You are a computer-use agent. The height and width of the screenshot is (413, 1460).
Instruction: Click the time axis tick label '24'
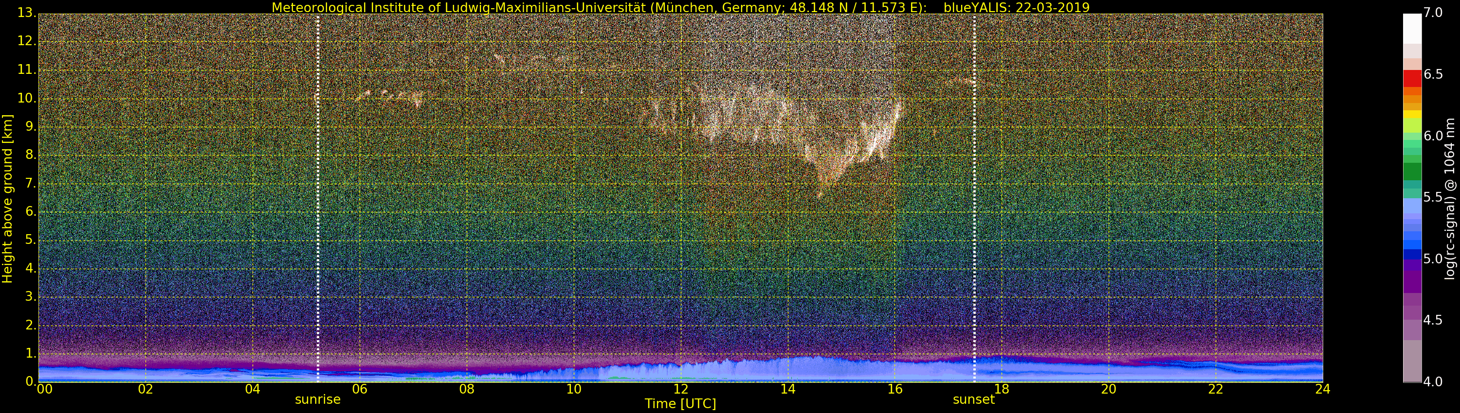(1322, 389)
